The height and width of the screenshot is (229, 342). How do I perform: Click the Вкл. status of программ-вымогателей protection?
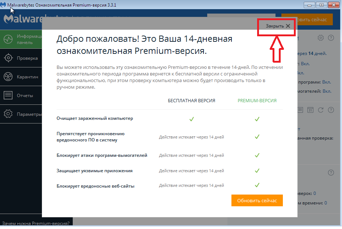327,91
